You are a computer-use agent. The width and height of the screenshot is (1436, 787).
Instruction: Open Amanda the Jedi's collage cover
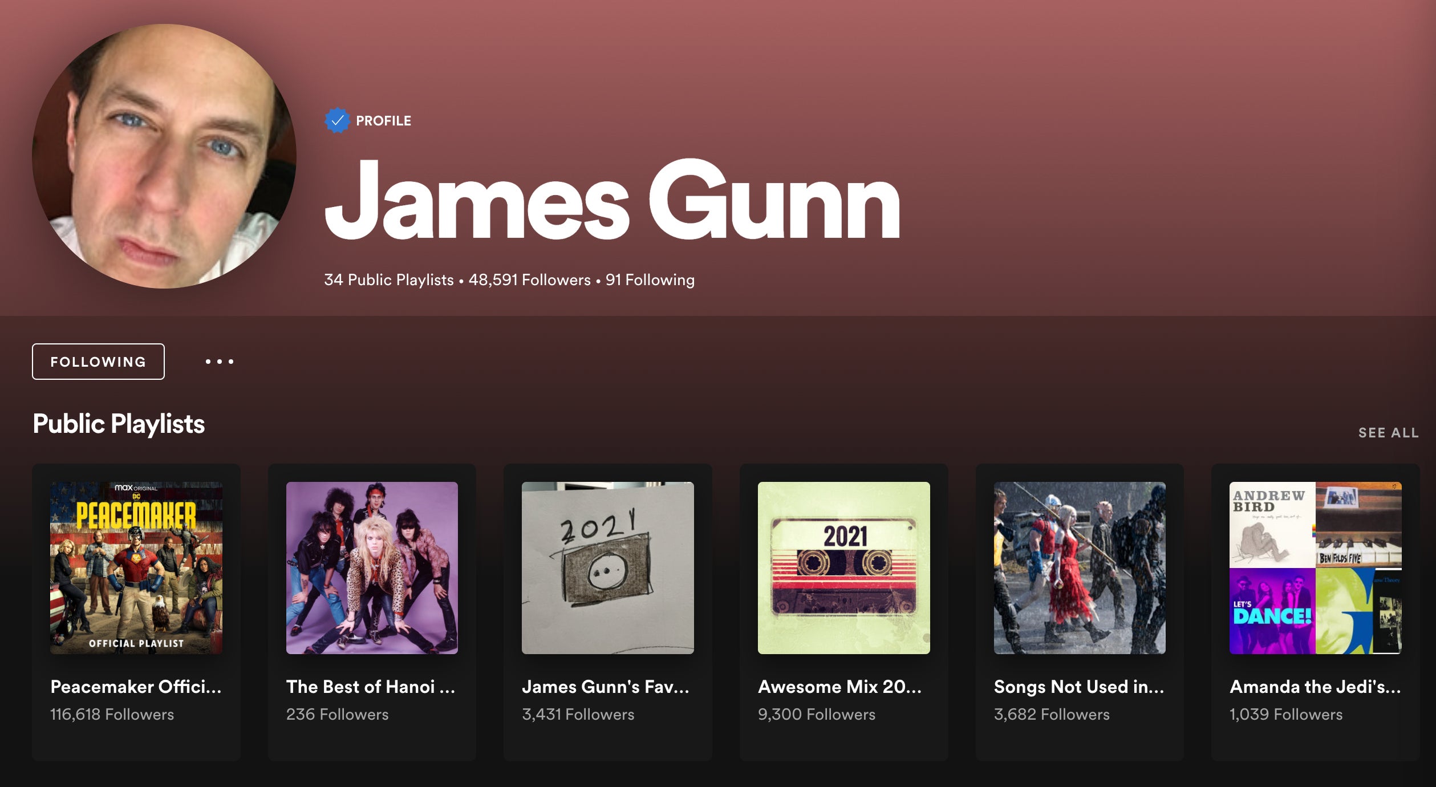[1315, 568]
